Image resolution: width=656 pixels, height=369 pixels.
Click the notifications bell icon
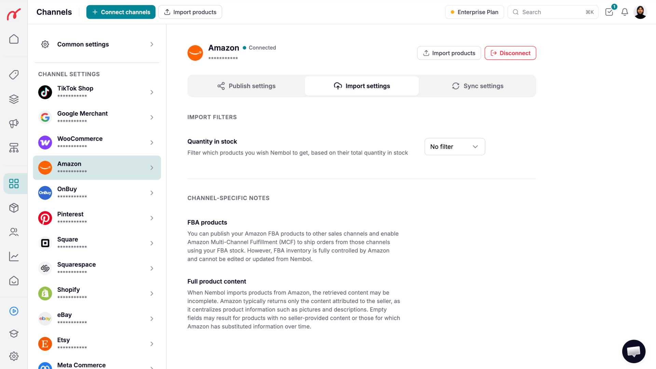point(625,12)
